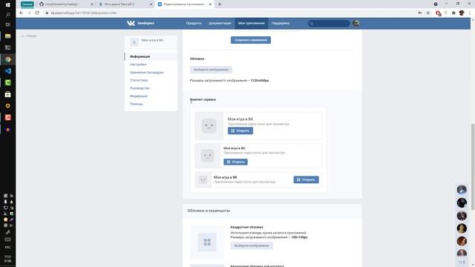Screen dimensions: 475x267
Task: Reload the current page
Action: tap(37, 13)
